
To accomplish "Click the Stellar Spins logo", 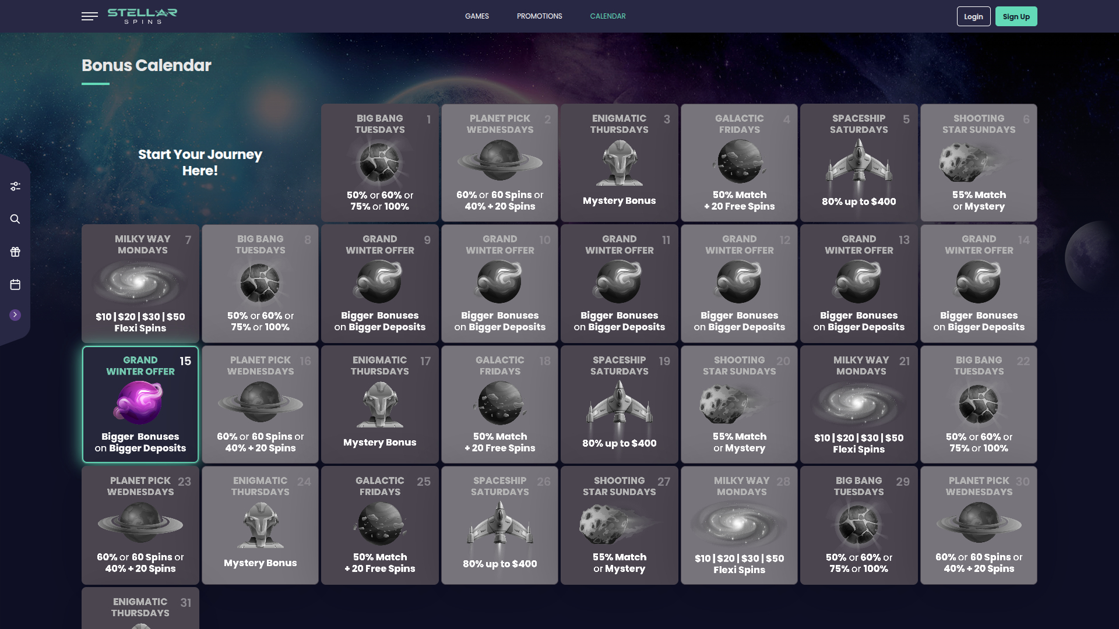I will click(142, 16).
